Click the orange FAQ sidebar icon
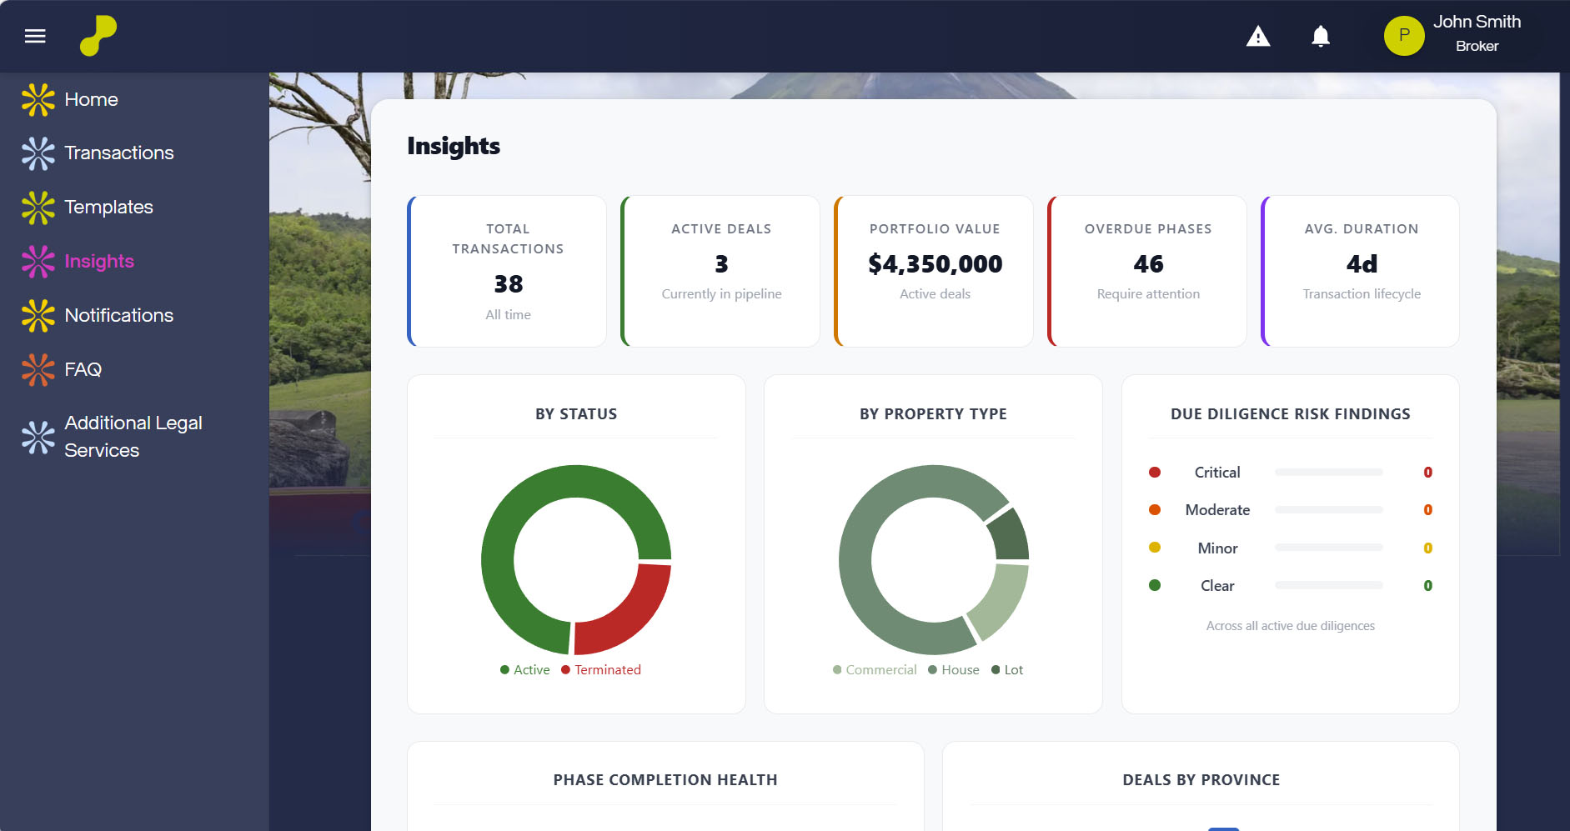The image size is (1570, 831). (38, 370)
